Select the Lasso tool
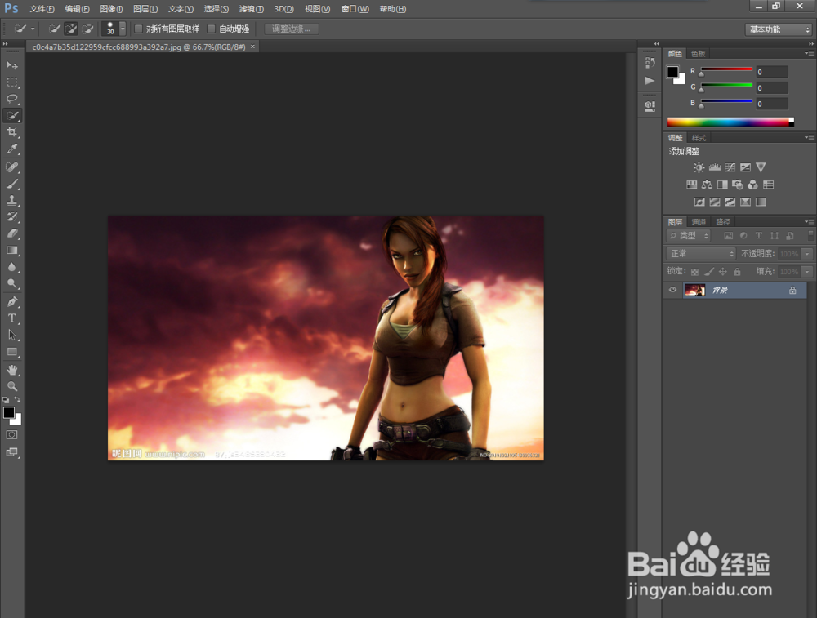Image resolution: width=817 pixels, height=618 pixels. pos(12,99)
